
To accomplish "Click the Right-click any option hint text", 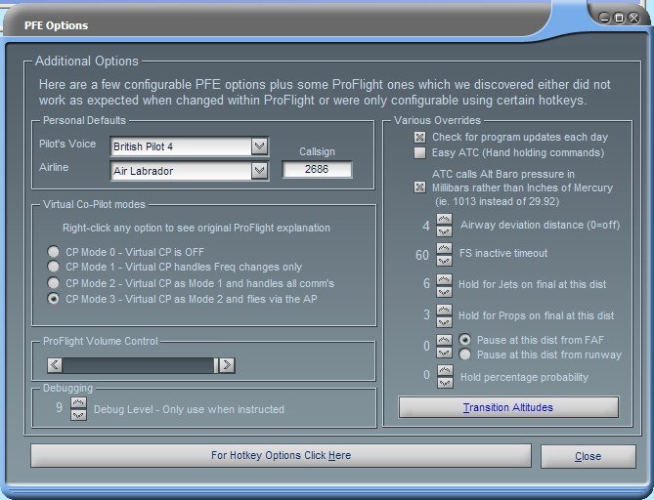I will pyautogui.click(x=196, y=228).
